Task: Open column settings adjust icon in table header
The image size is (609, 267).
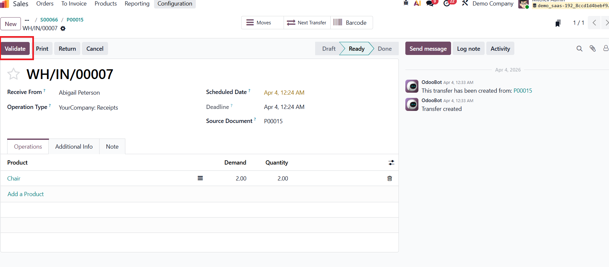Action: pos(391,163)
